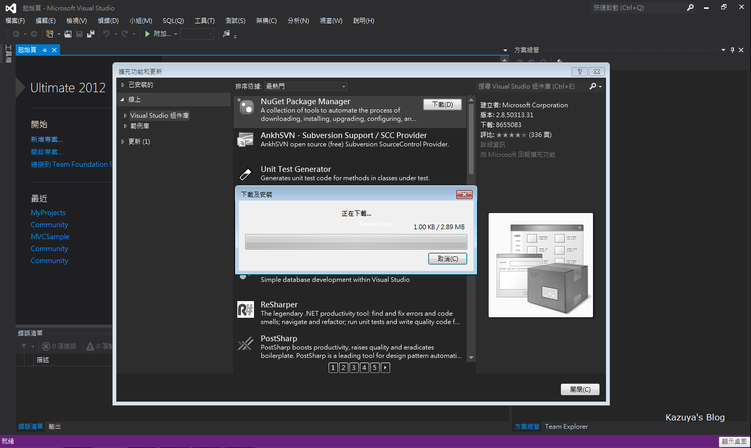Click the extensions dialog help icon
Image resolution: width=751 pixels, height=448 pixels.
click(580, 71)
